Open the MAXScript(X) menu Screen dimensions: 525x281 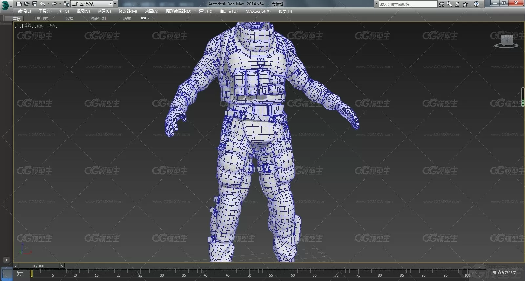pos(258,11)
